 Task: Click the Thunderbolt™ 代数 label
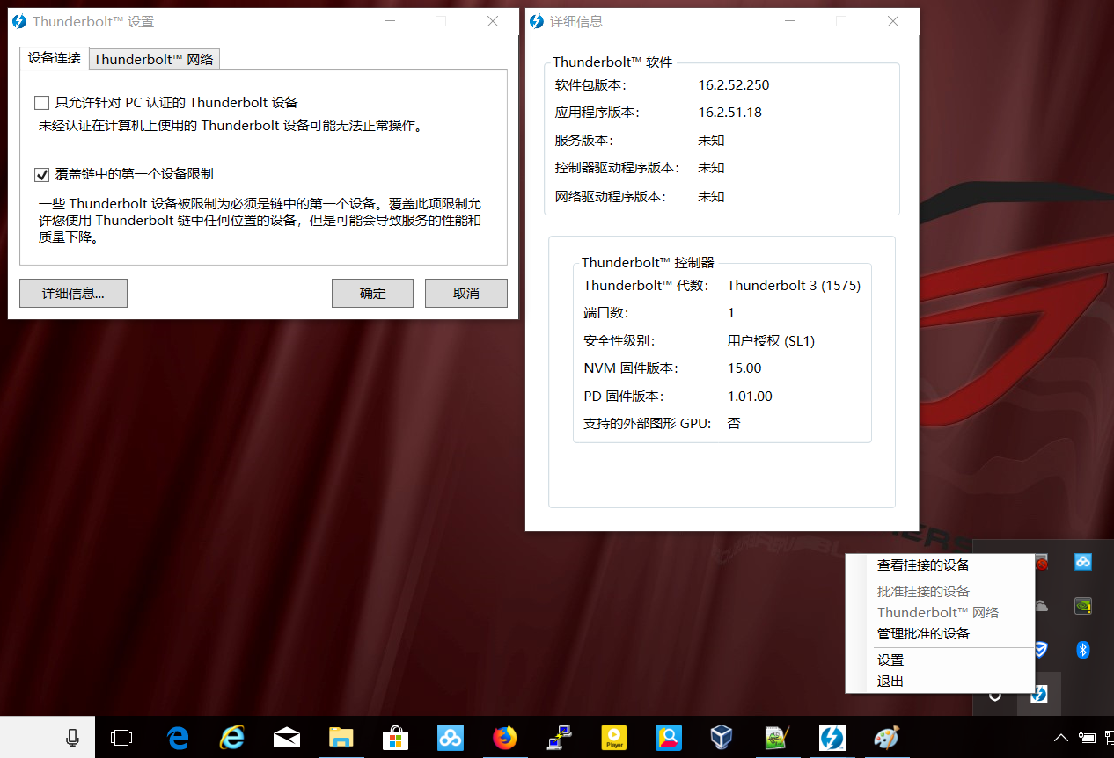click(x=645, y=286)
